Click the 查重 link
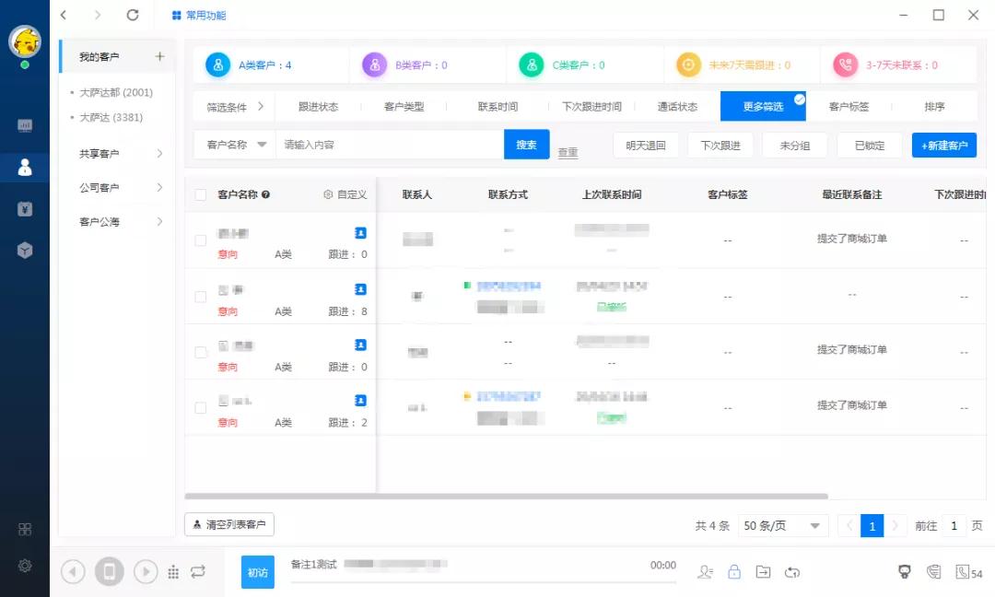Screen dimensions: 995x597 [x=568, y=152]
